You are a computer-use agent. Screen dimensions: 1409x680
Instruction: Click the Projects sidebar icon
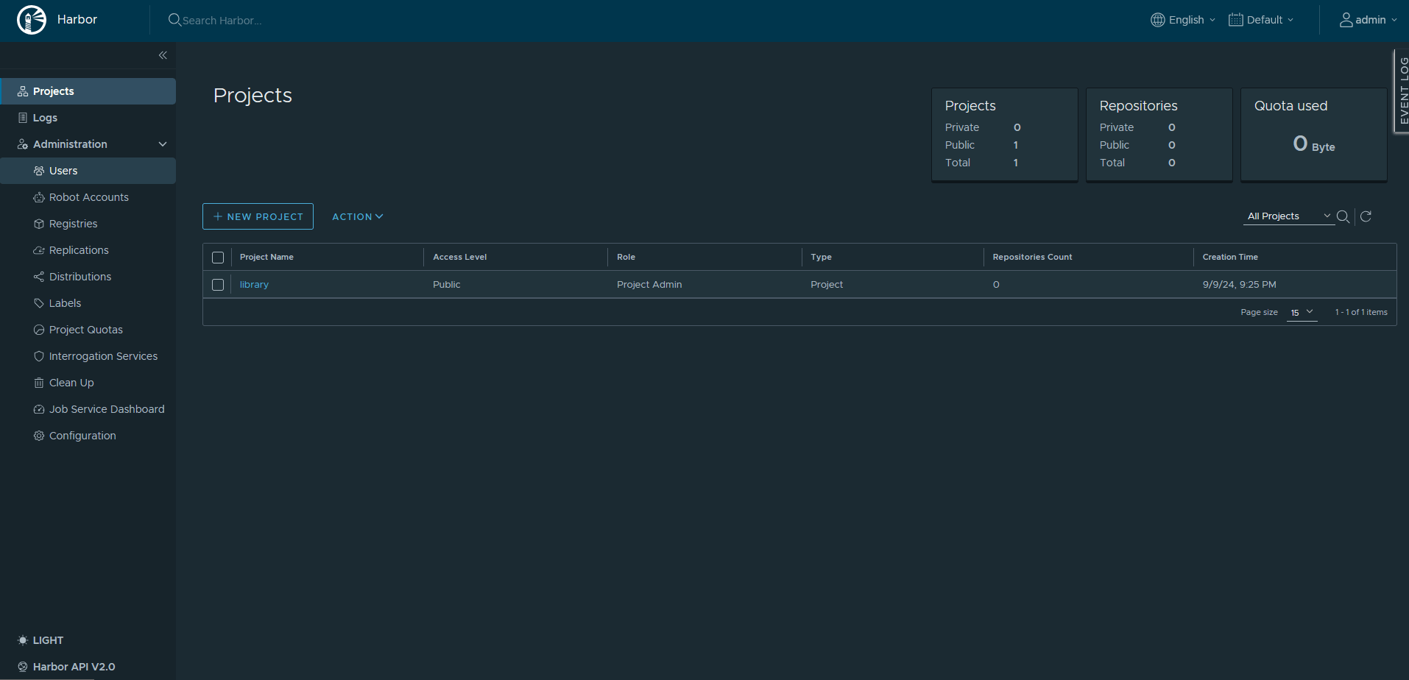(x=23, y=91)
